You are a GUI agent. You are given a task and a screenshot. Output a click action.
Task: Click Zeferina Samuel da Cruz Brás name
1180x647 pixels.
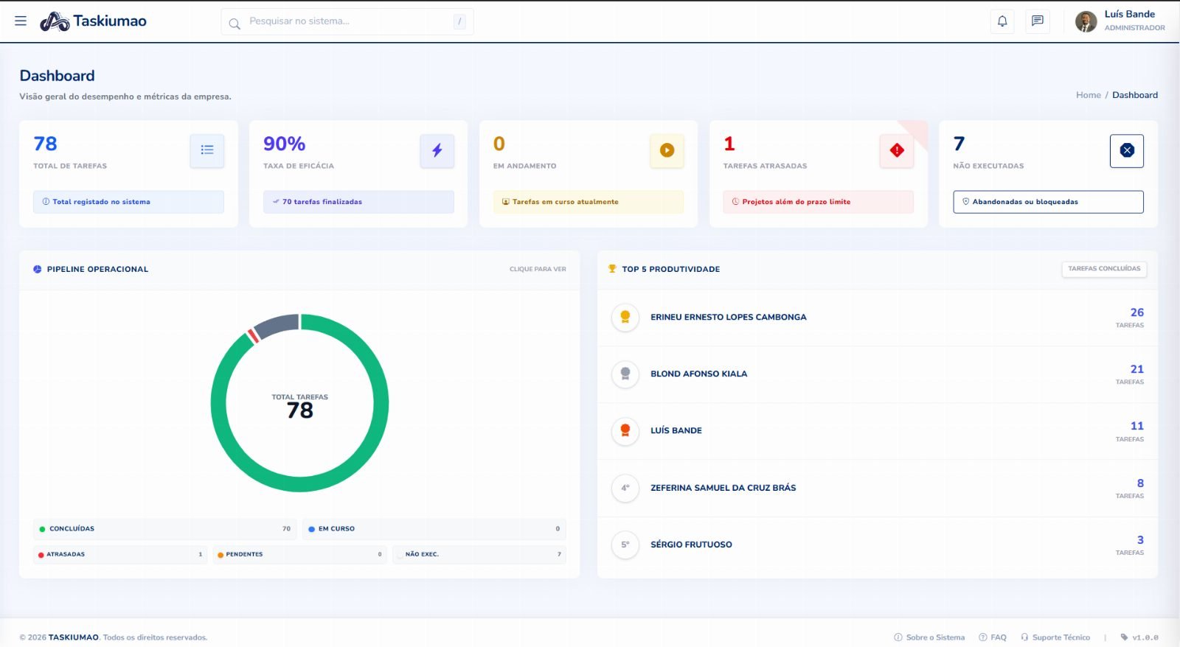723,488
